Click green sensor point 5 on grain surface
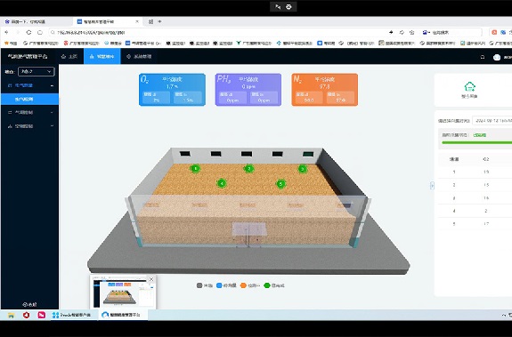The image size is (512, 337). pyautogui.click(x=280, y=184)
